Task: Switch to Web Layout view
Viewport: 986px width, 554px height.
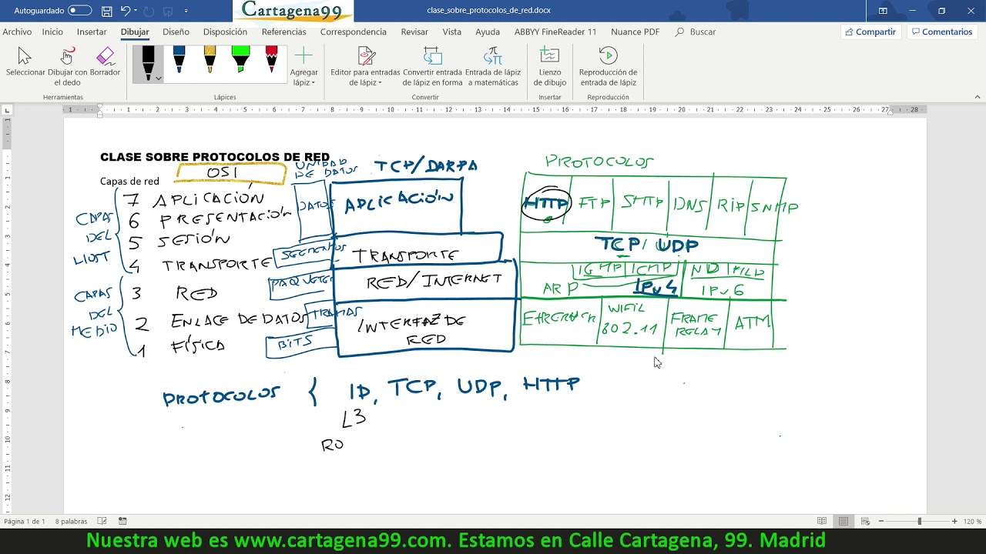Action: pyautogui.click(x=865, y=522)
